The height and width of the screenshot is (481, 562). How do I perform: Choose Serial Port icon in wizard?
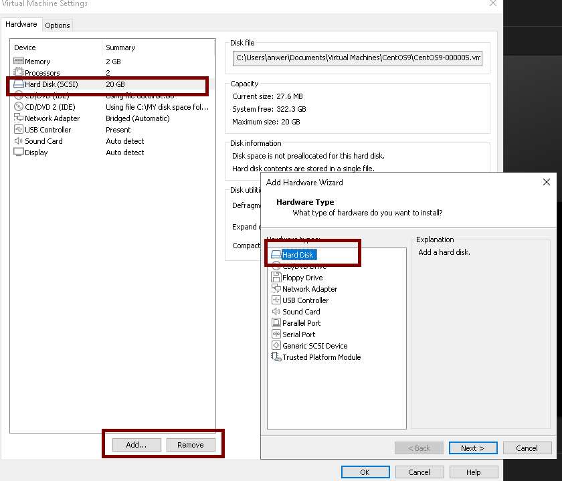(x=276, y=334)
